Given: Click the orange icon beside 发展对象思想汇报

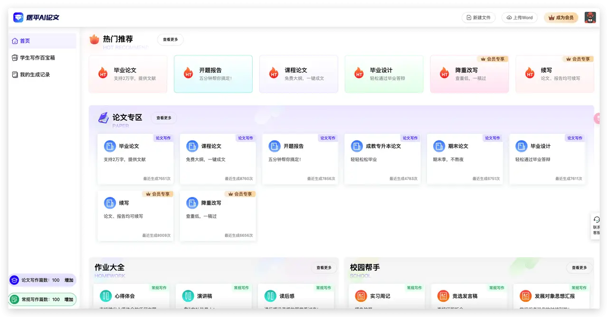Looking at the screenshot, I should [x=526, y=296].
